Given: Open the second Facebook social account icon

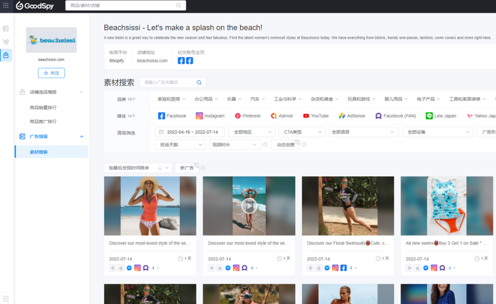Looking at the screenshot, I should (x=190, y=61).
